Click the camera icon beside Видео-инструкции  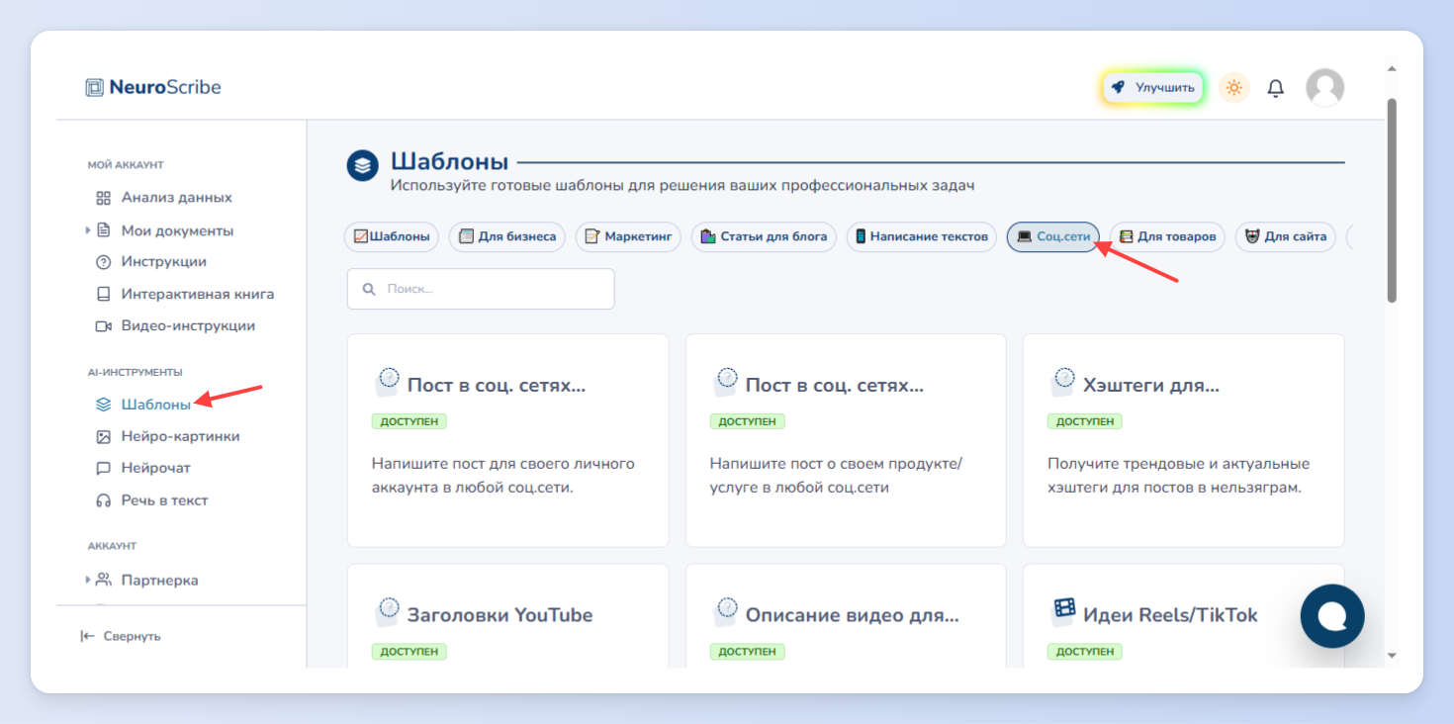[x=103, y=326]
